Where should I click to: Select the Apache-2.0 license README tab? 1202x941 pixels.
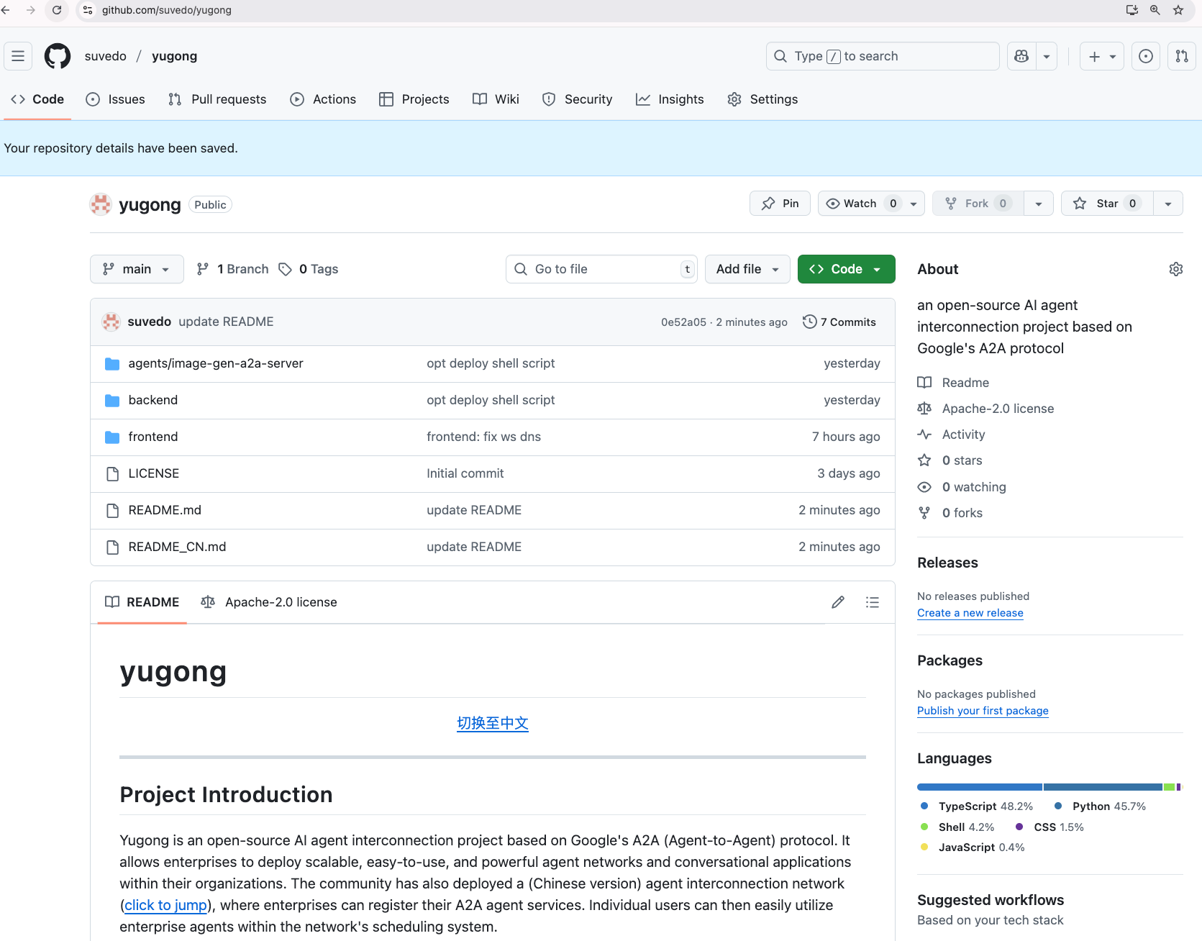pos(269,602)
